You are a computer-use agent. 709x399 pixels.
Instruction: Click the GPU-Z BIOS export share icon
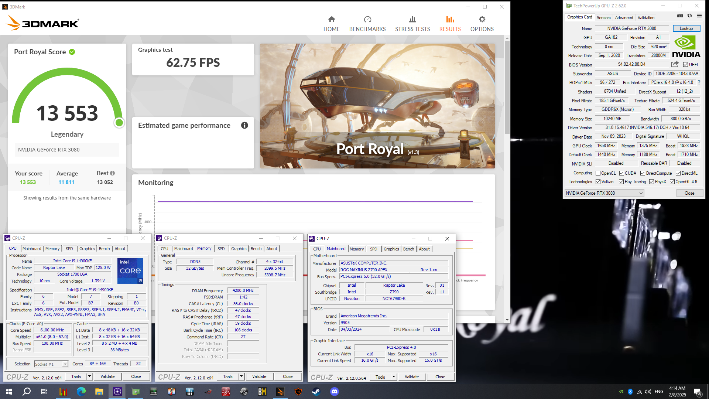675,64
